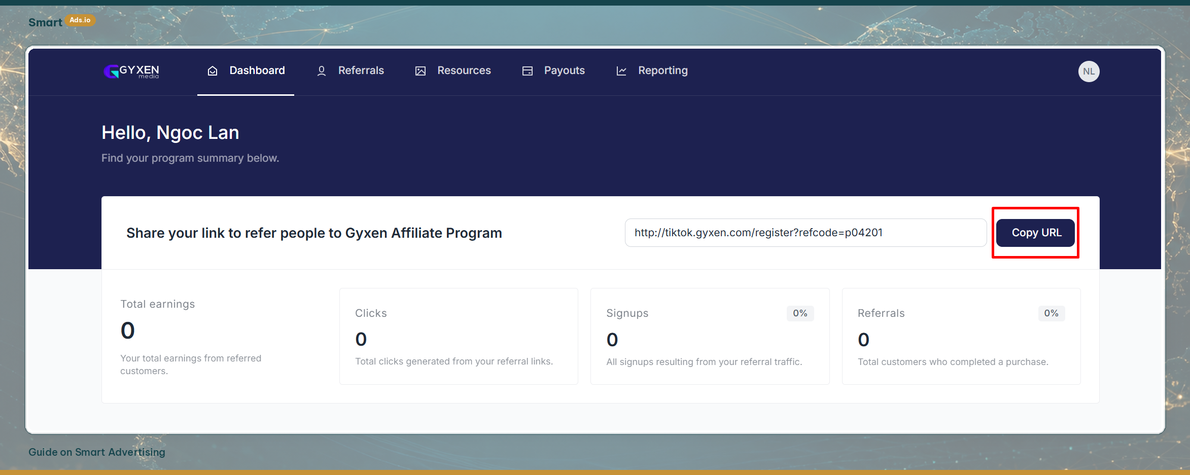
Task: Open the Payouts tab
Action: tap(553, 71)
